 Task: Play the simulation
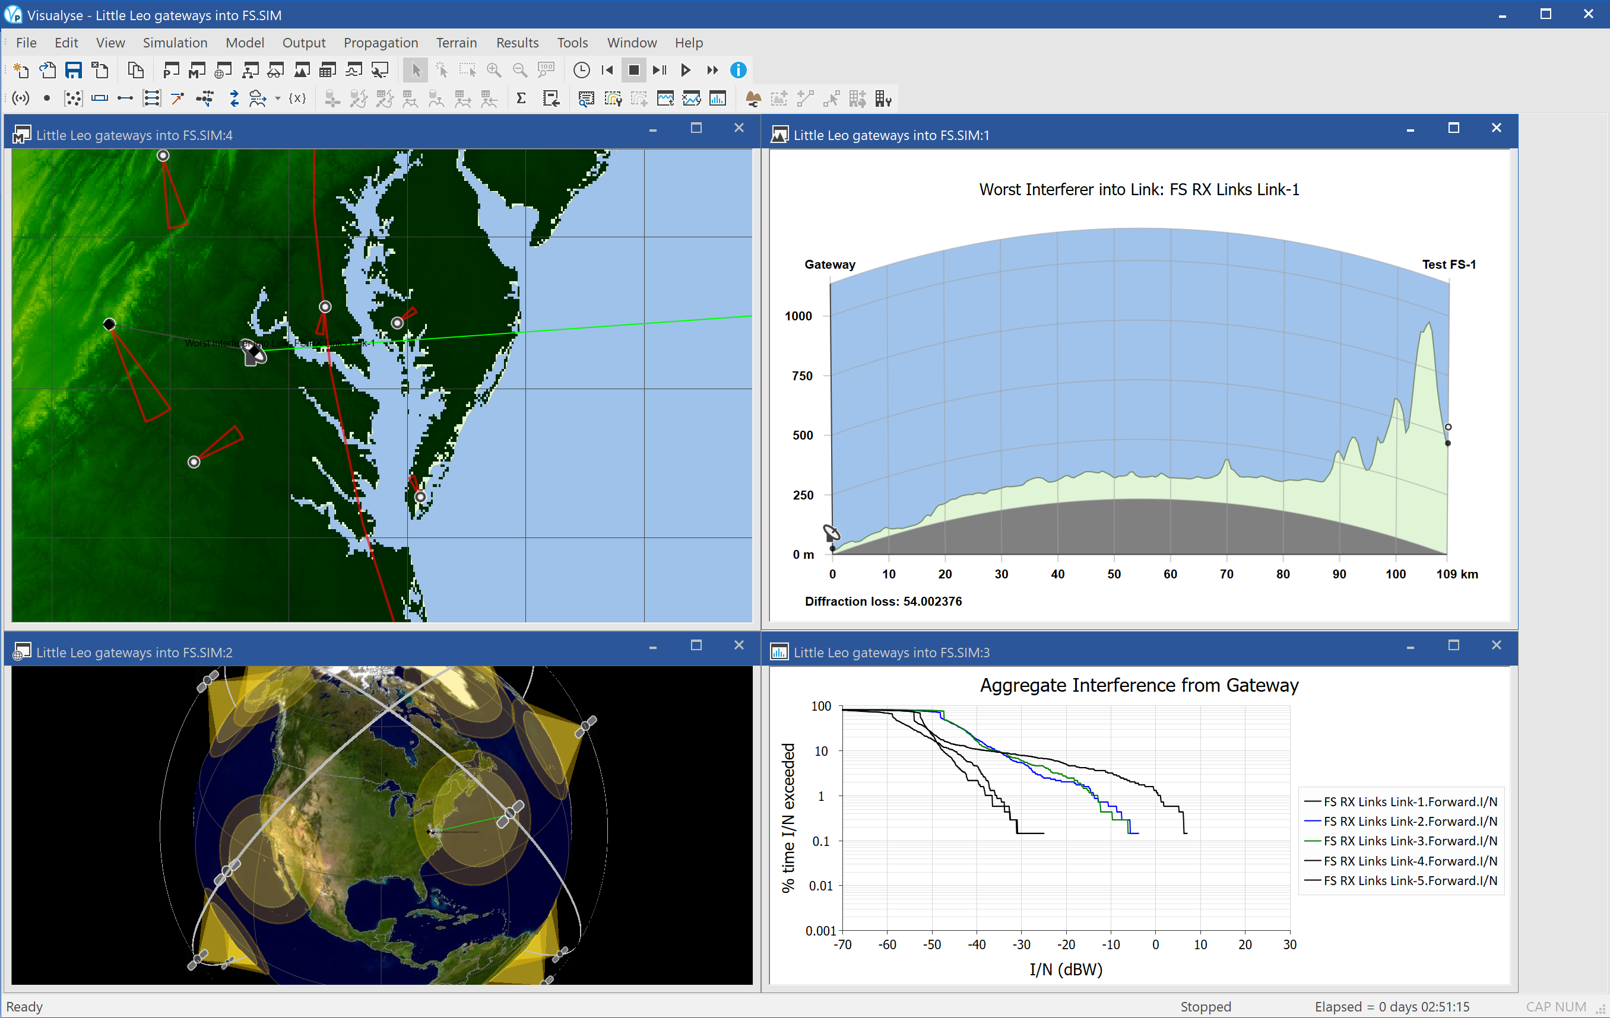(685, 70)
